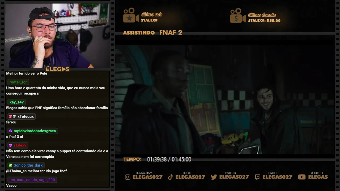Click the TikTok logo icon
This screenshot has height=191, width=340.
pyautogui.click(x=171, y=177)
